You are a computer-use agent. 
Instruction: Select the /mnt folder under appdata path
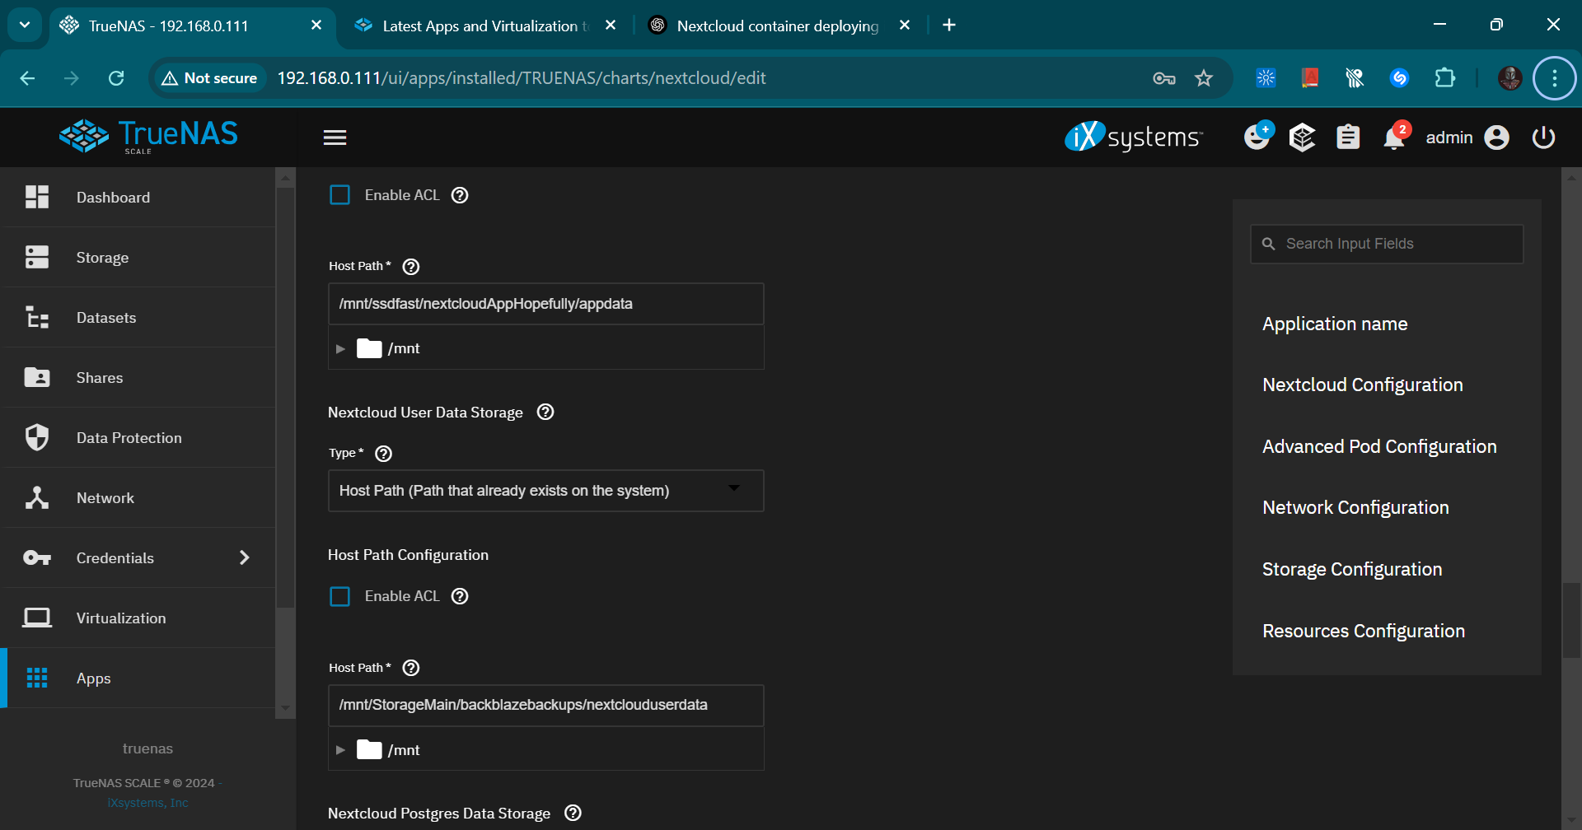click(388, 348)
